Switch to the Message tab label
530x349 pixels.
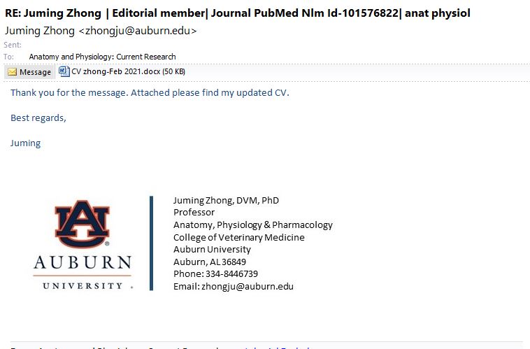point(35,72)
